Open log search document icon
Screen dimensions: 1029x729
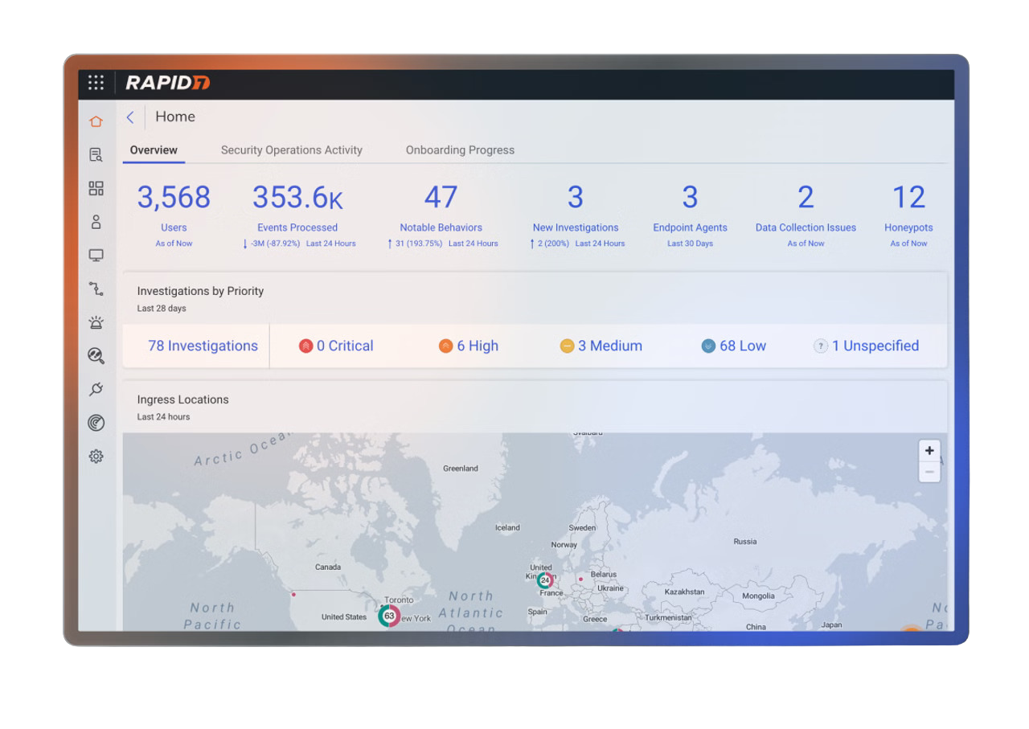[96, 155]
